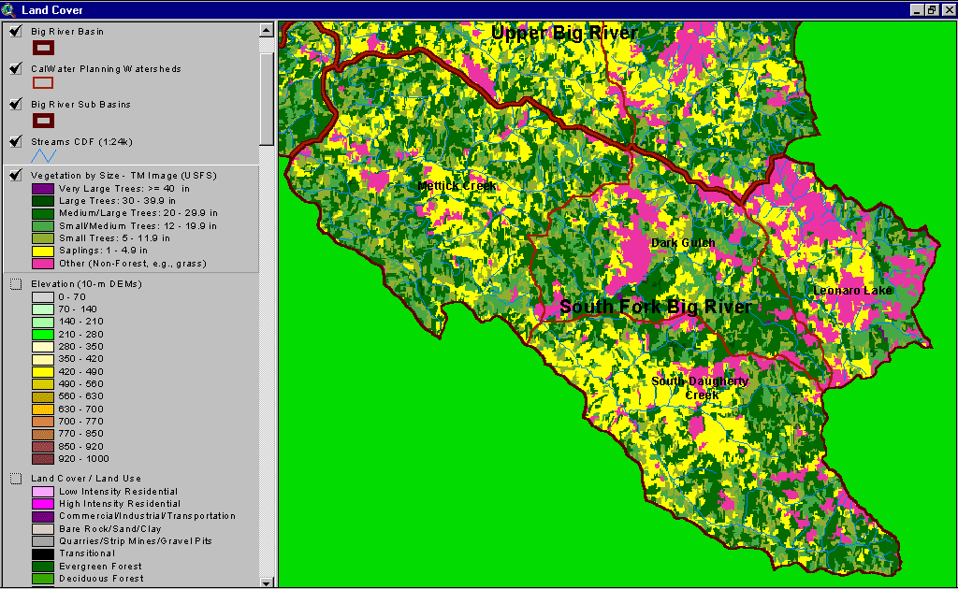
Task: Click the 'South Fork Big River' map label
Action: click(656, 307)
